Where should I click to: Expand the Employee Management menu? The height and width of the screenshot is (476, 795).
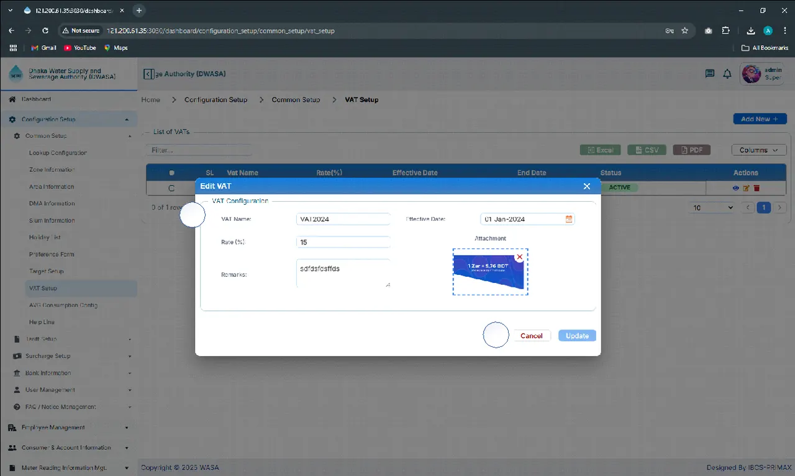68,428
